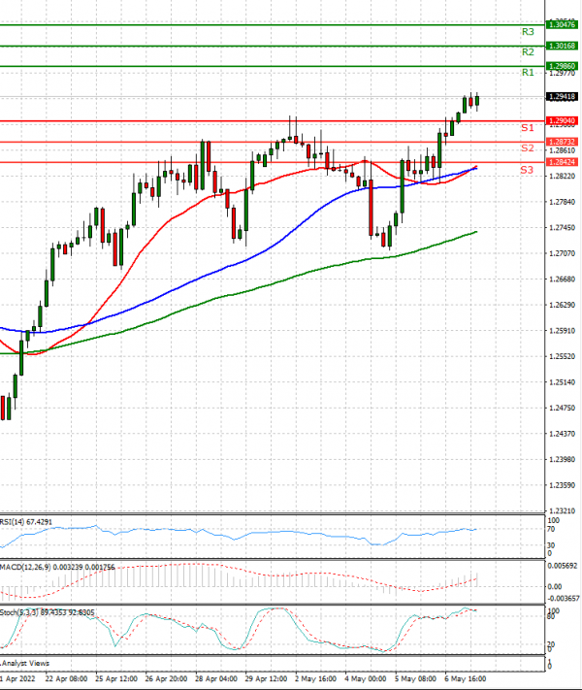Viewport: 582px width, 690px height.
Task: Click the 5 May 08:00 time label
Action: coord(415,679)
